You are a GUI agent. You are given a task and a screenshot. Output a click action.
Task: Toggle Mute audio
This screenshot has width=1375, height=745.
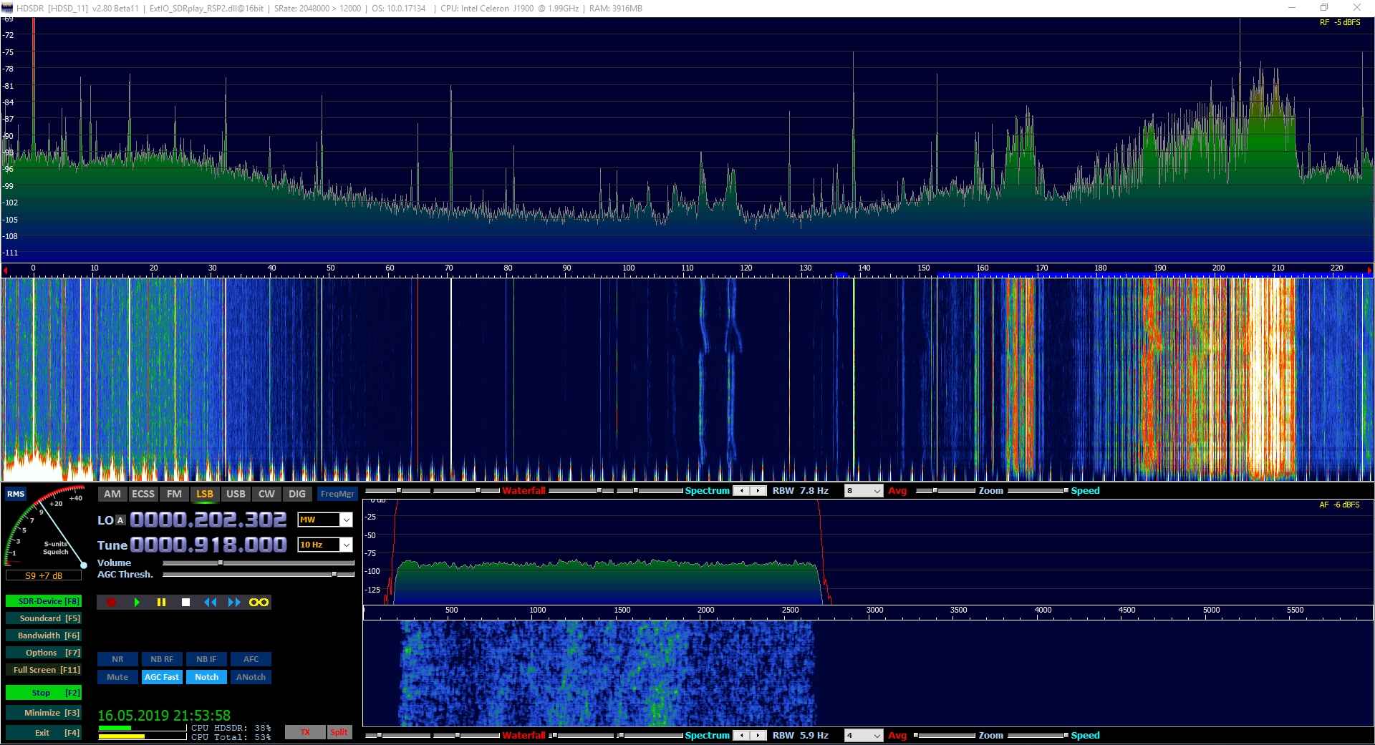(x=117, y=677)
